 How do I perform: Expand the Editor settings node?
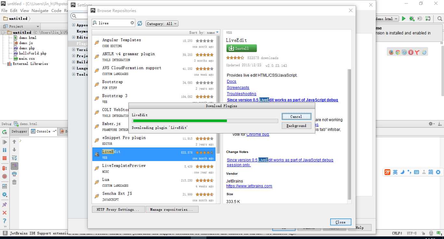pos(74,37)
